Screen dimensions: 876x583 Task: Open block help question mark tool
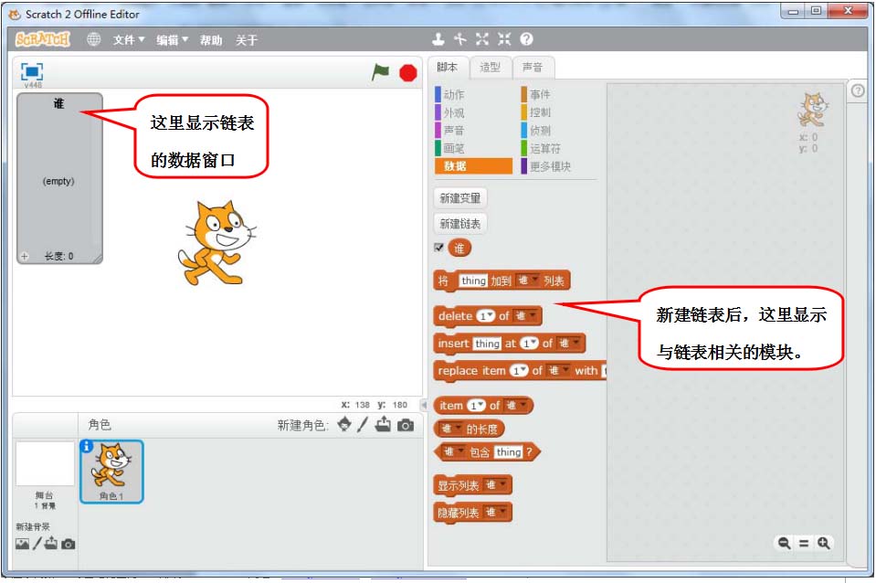(x=526, y=39)
